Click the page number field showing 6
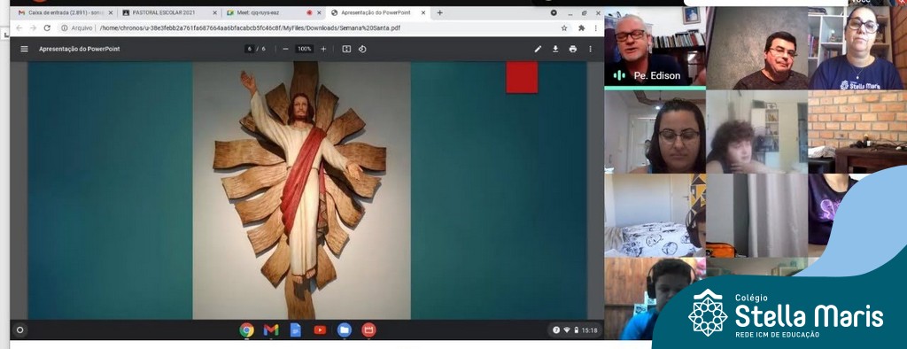Image resolution: width=907 pixels, height=349 pixels. pyautogui.click(x=250, y=50)
